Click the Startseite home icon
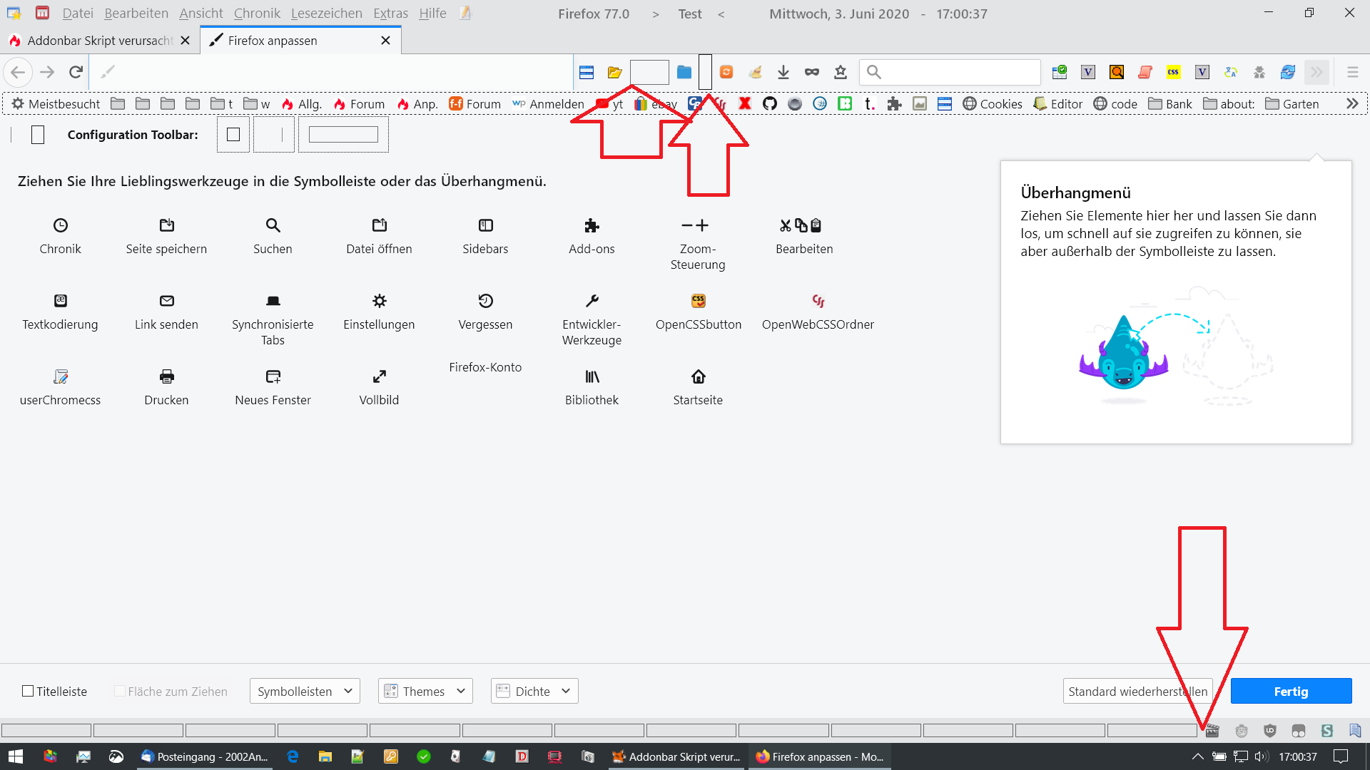The image size is (1370, 770). pos(698,376)
